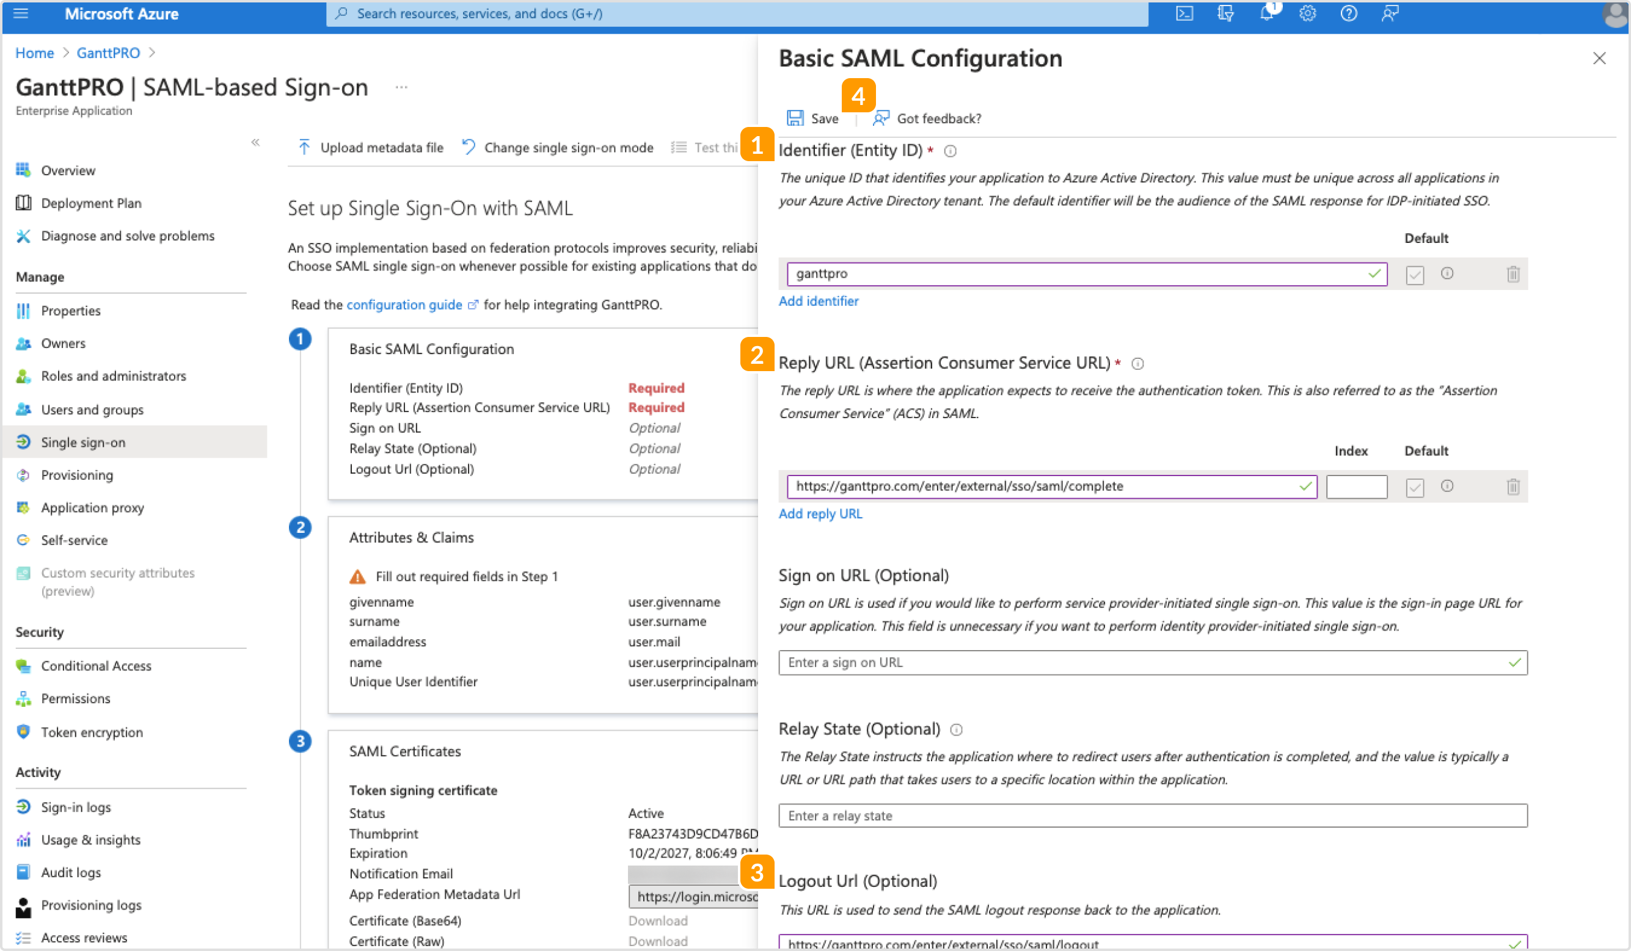The image size is (1631, 951).
Task: Open Application proxy
Action: 93,508
